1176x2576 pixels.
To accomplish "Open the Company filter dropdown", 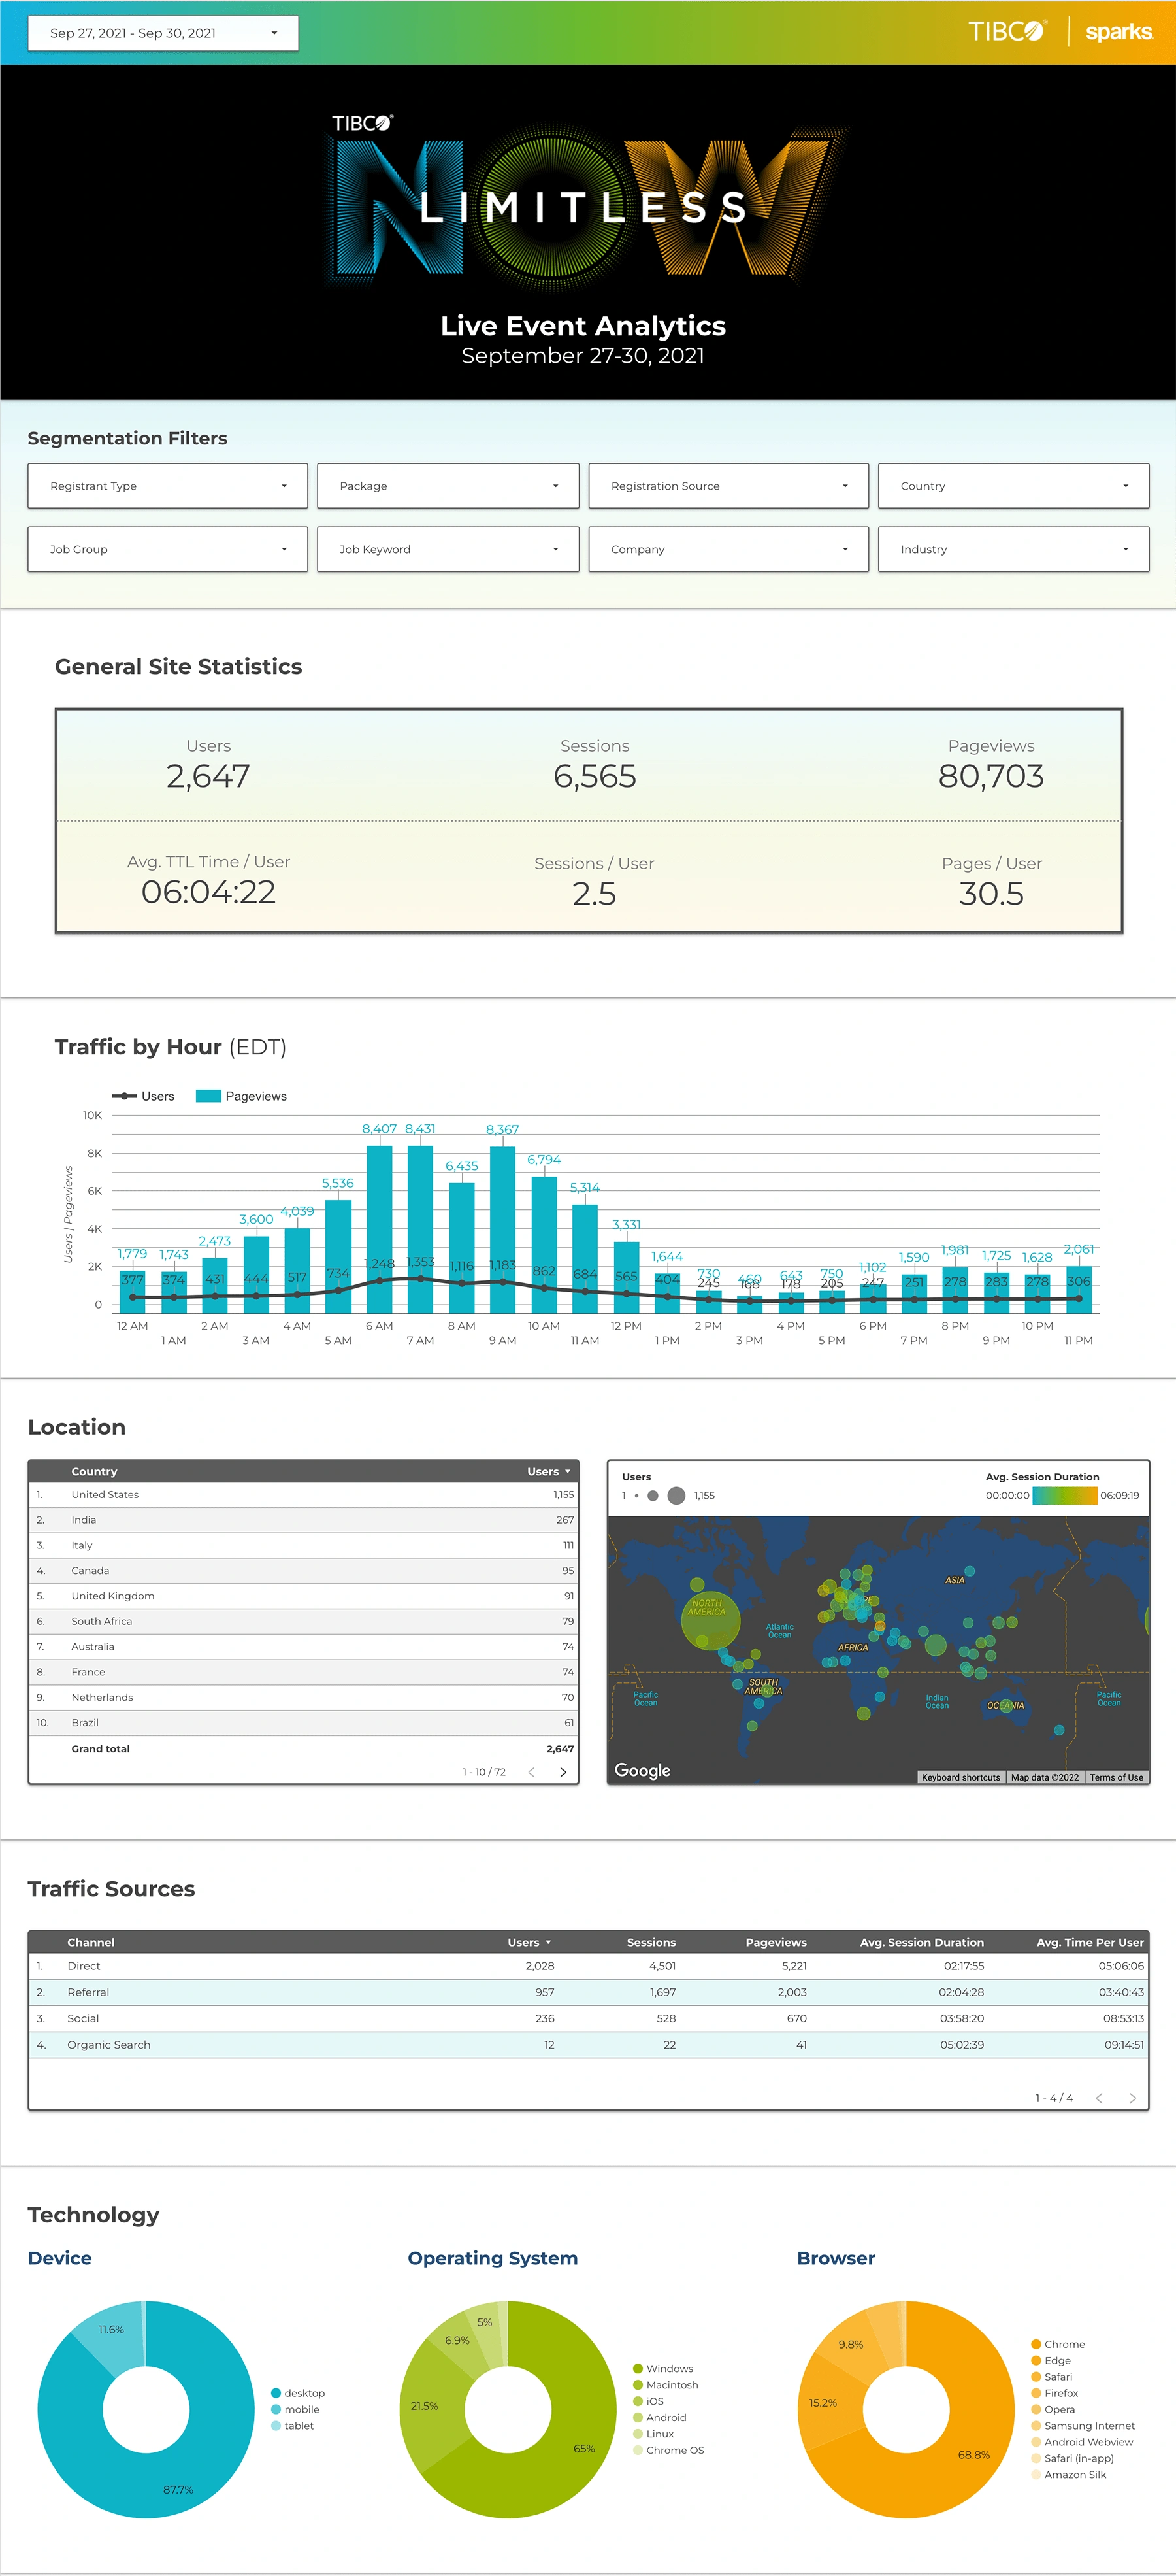I will click(728, 549).
